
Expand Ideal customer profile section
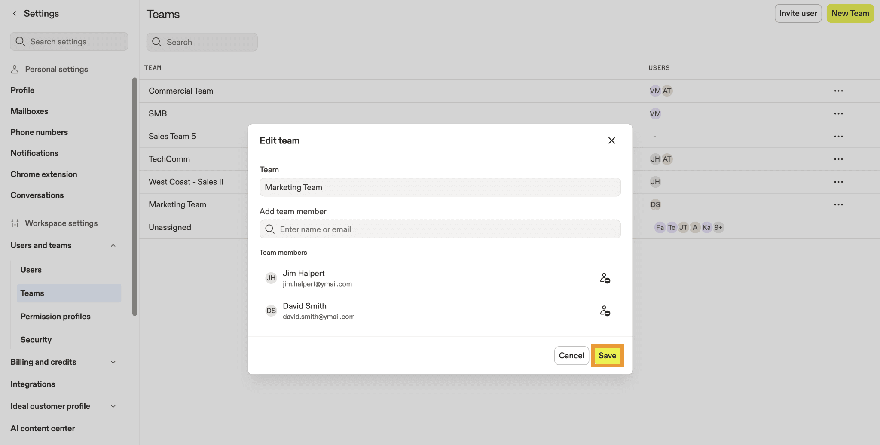[113, 406]
